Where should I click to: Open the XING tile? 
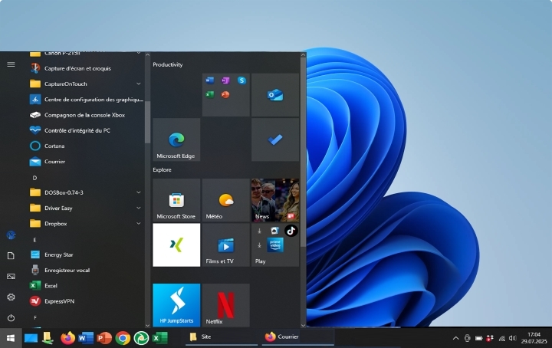[176, 245]
